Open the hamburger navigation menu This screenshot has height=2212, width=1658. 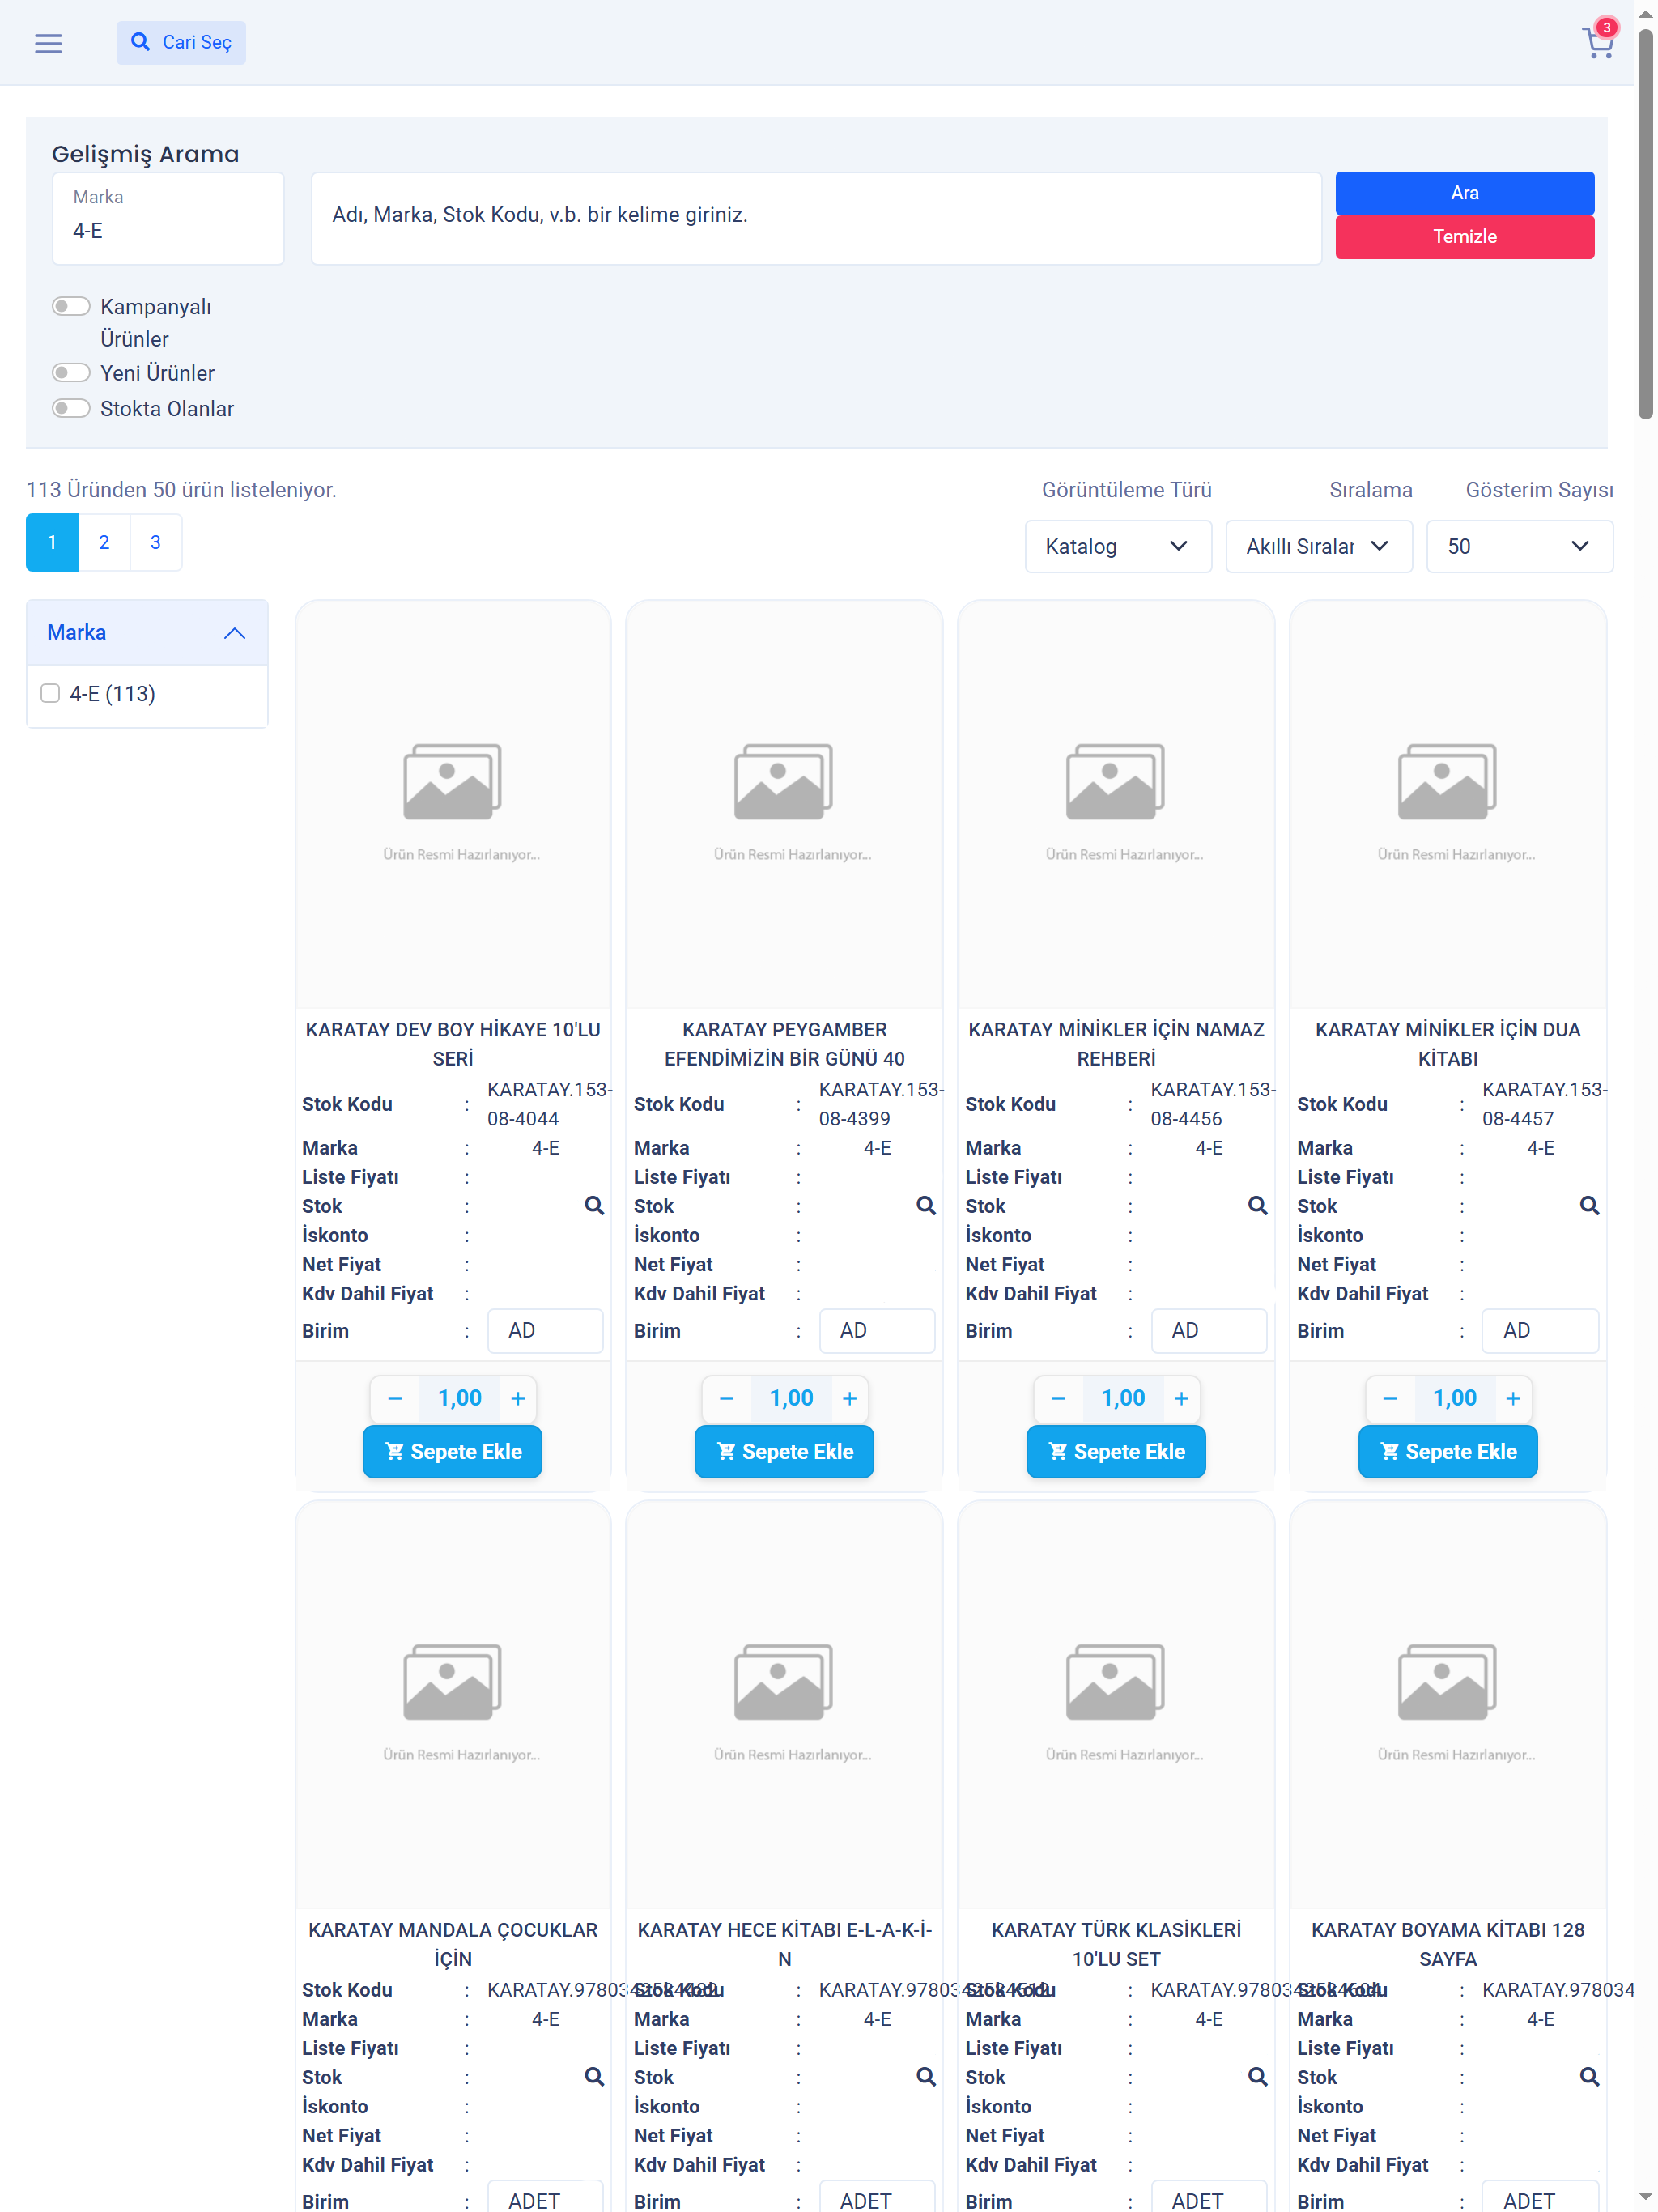click(x=48, y=43)
